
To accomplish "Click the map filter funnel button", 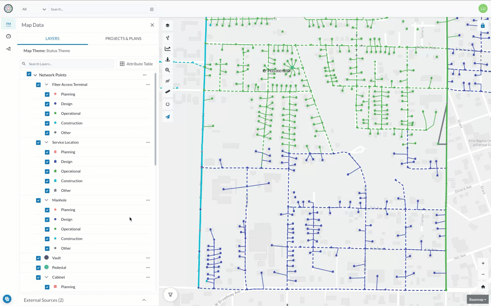I will [170, 295].
